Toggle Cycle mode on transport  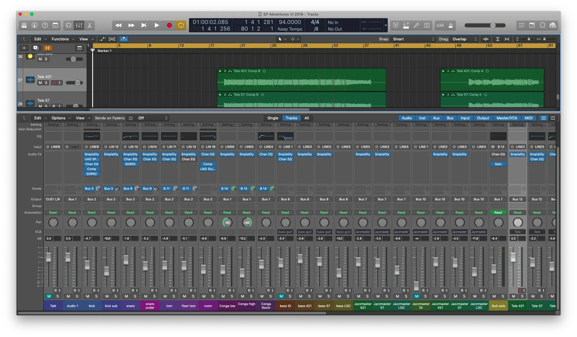pos(181,25)
